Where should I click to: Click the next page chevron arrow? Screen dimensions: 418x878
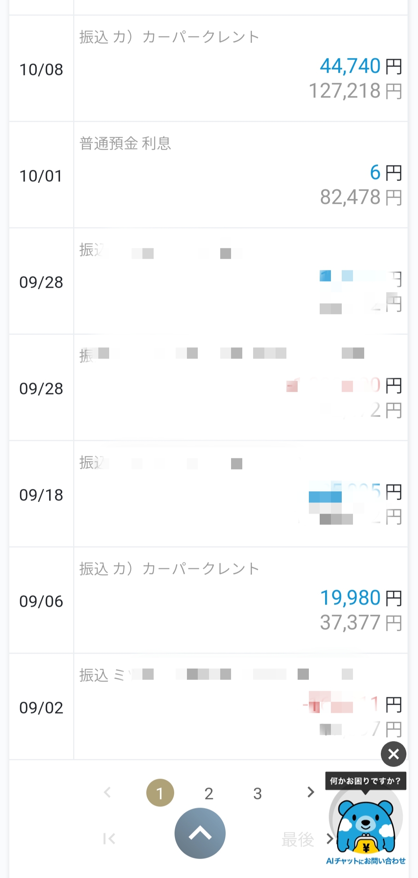310,792
